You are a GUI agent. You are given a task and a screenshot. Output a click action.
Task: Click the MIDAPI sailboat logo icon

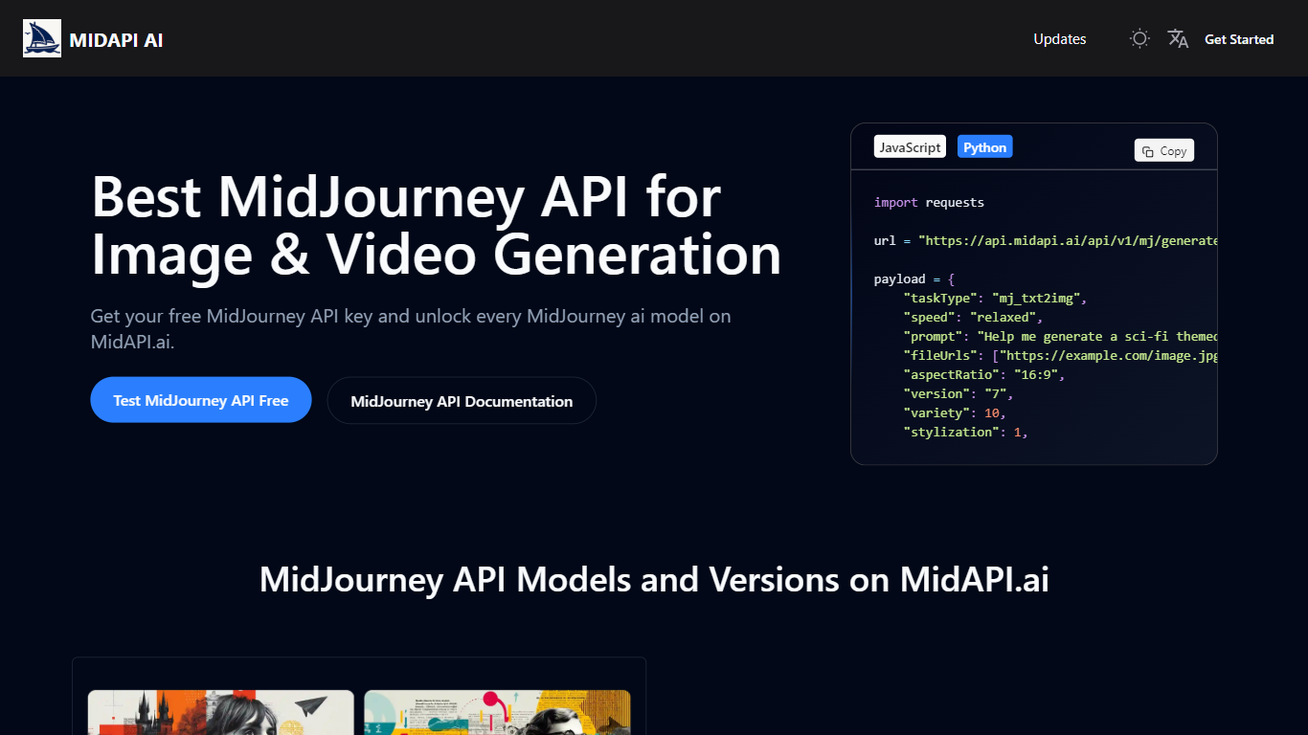[x=42, y=38]
